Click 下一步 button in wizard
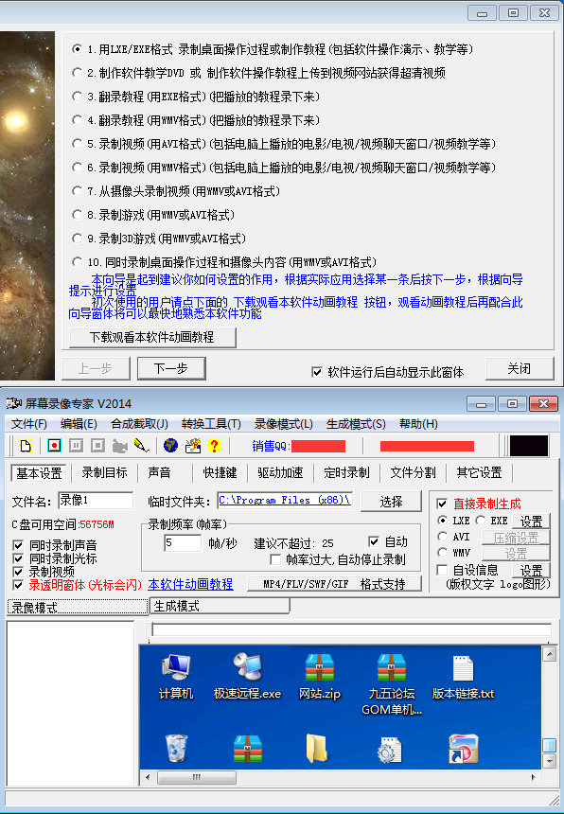The height and width of the screenshot is (814, 564). point(171,368)
